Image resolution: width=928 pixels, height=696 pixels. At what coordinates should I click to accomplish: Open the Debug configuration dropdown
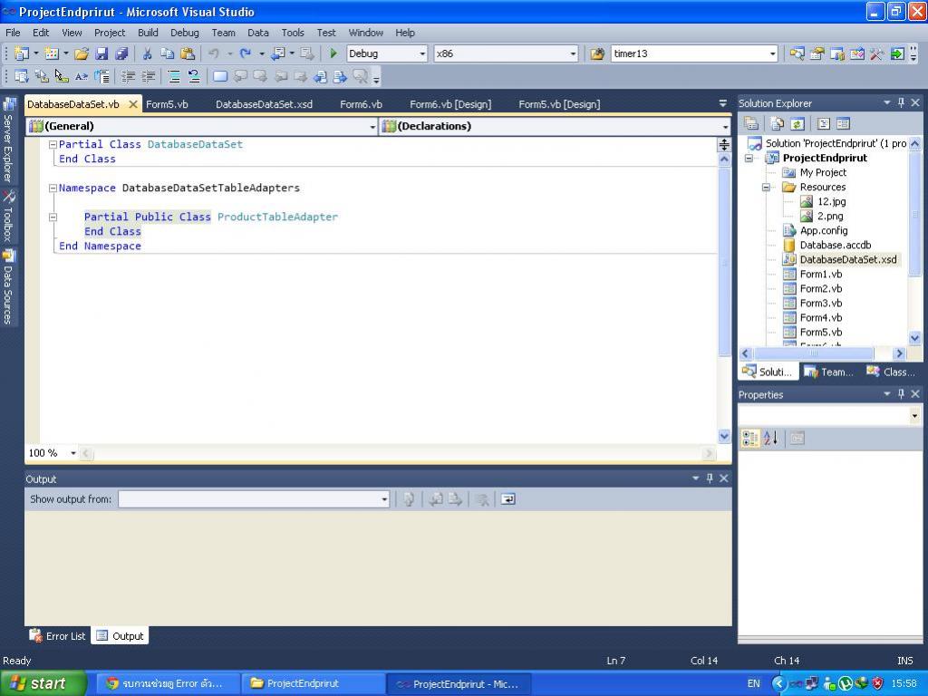pos(422,54)
